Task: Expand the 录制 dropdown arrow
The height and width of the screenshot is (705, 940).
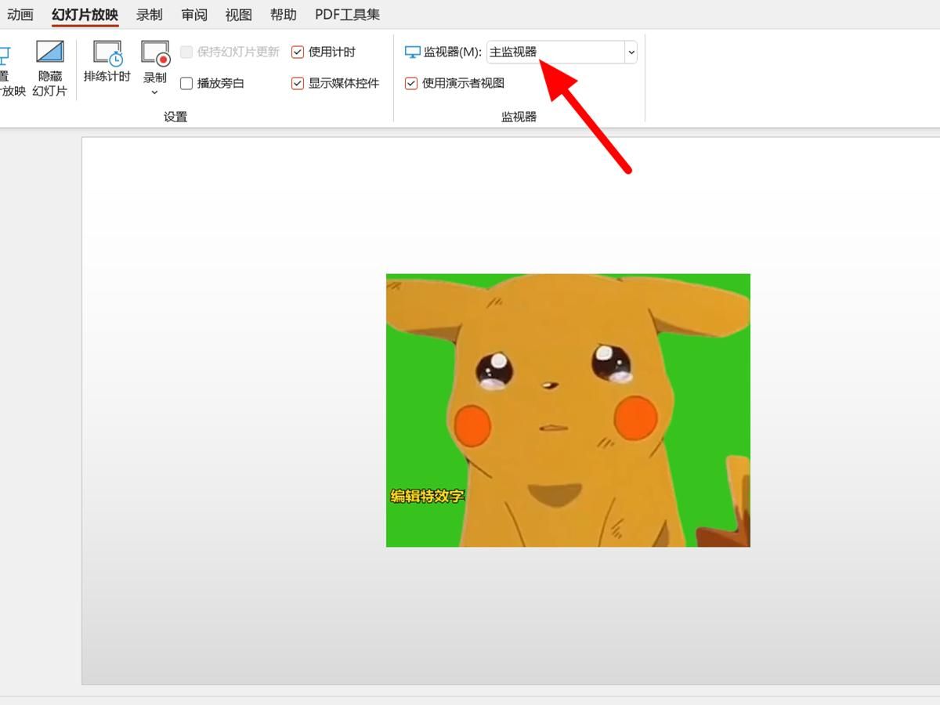Action: coord(154,92)
